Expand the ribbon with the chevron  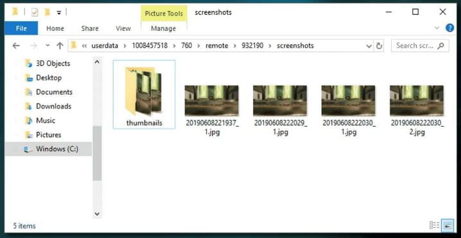(x=437, y=28)
